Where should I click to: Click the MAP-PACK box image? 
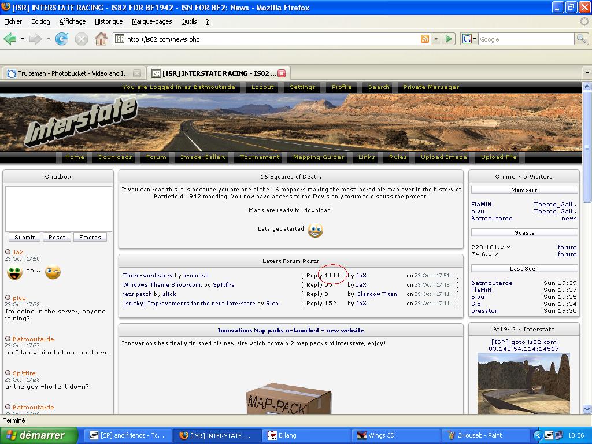pos(289,399)
